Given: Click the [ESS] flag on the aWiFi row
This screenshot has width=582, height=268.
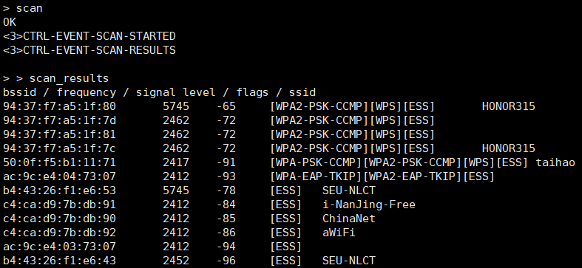Looking at the screenshot, I should [285, 233].
